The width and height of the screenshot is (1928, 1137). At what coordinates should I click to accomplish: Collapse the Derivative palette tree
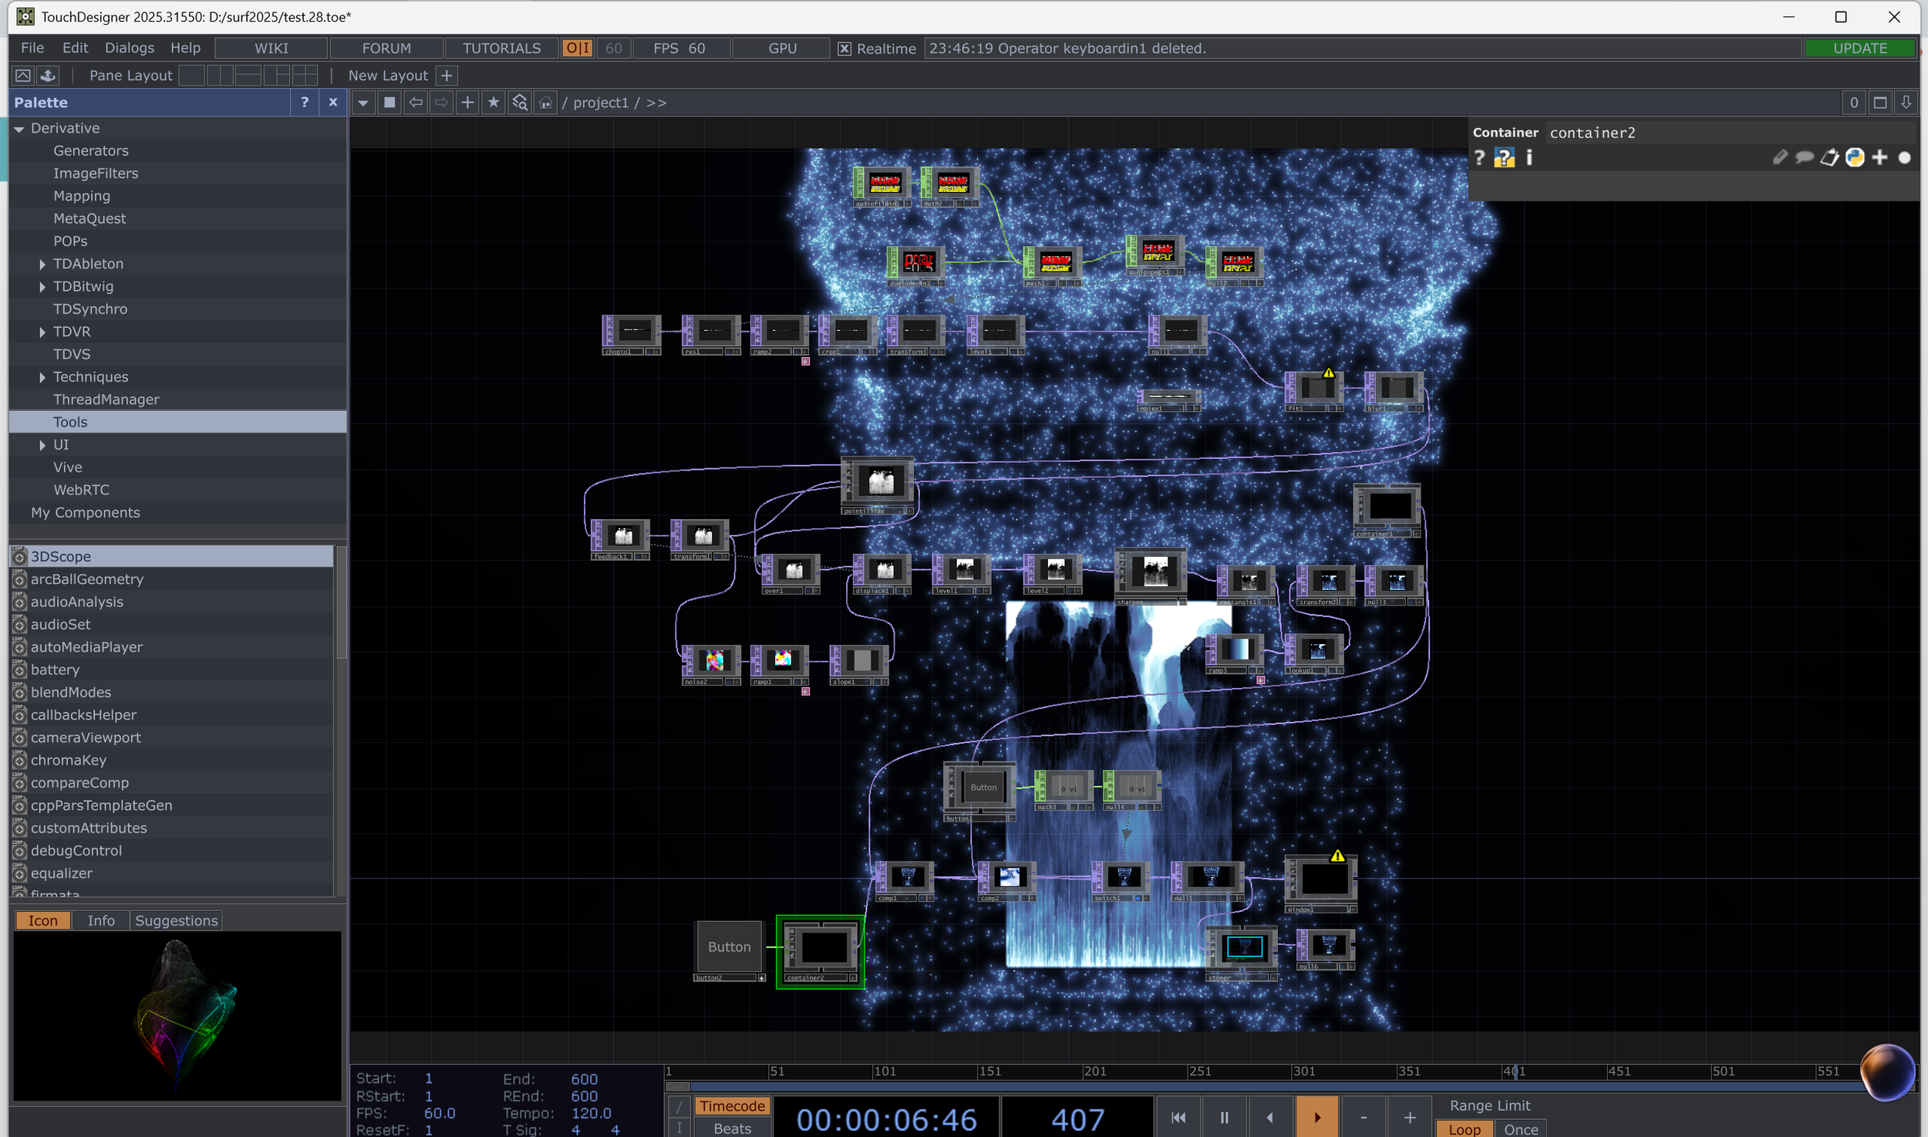(x=19, y=129)
